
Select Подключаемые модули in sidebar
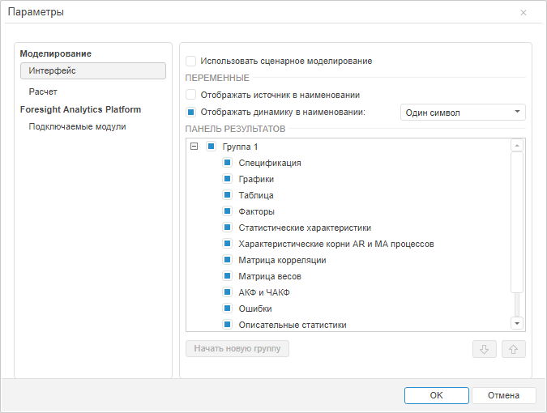pyautogui.click(x=77, y=126)
